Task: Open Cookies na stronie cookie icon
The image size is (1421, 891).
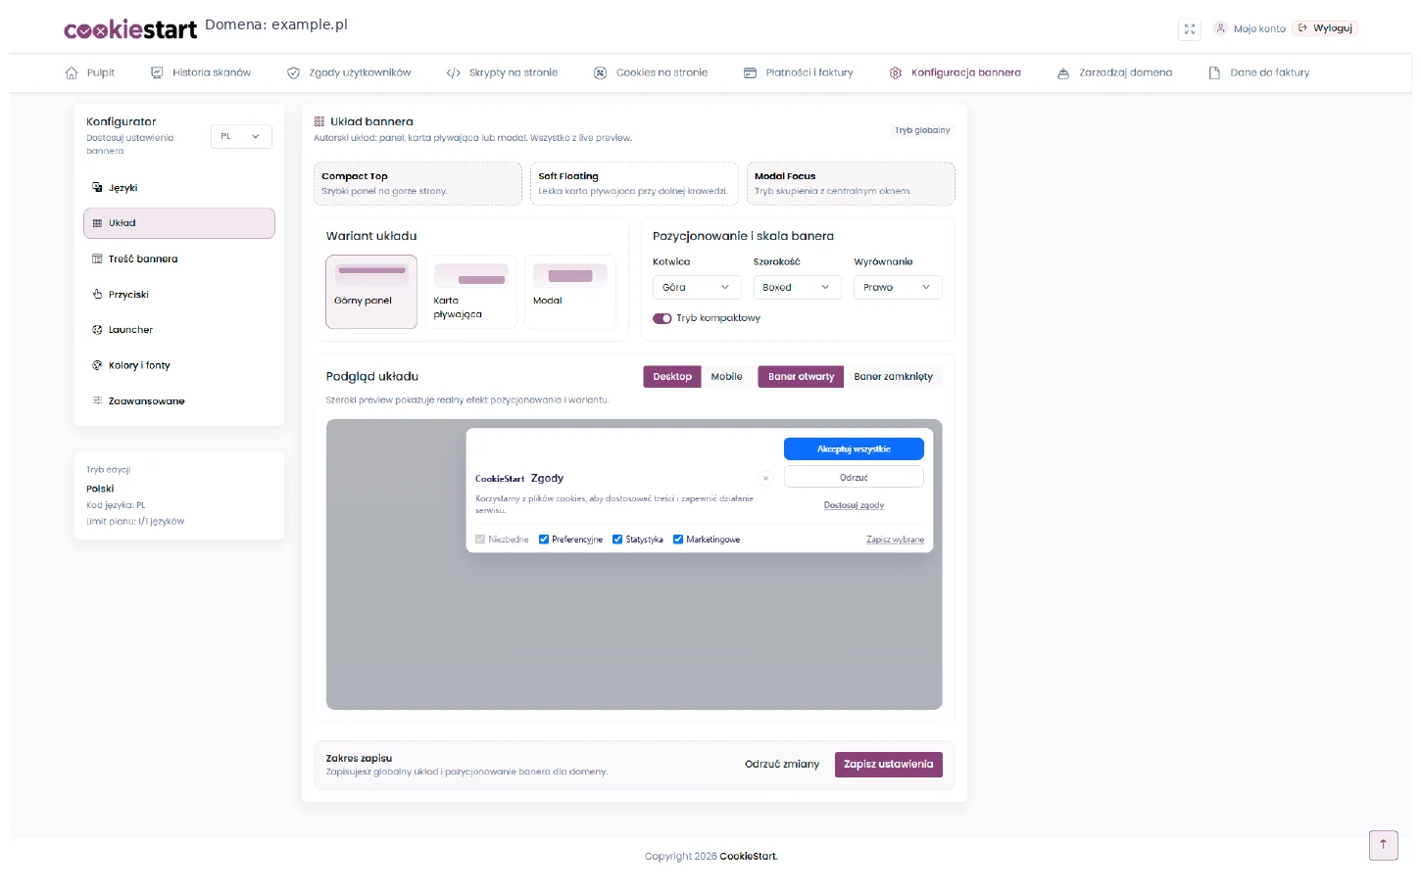Action: 600,72
